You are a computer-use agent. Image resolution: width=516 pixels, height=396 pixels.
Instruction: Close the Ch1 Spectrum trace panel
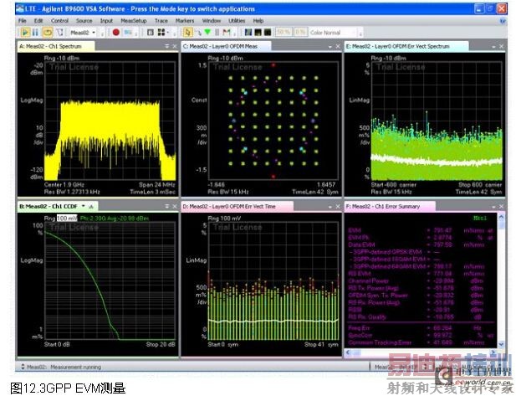174,46
